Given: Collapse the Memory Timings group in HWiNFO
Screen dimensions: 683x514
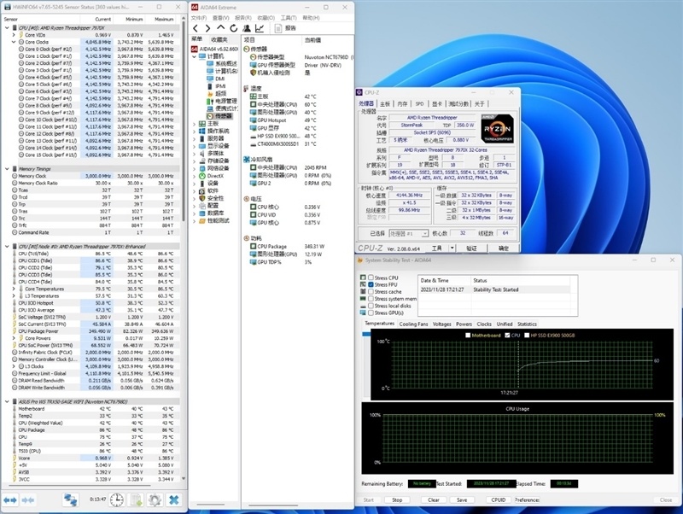Looking at the screenshot, I should [5, 169].
